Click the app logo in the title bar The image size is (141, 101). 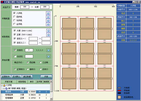[x=2, y=2]
